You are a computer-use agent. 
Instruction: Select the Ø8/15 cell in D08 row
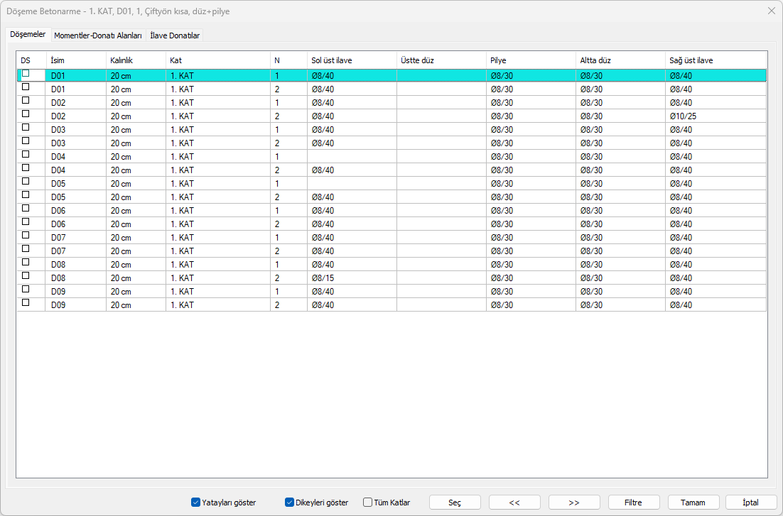(351, 278)
